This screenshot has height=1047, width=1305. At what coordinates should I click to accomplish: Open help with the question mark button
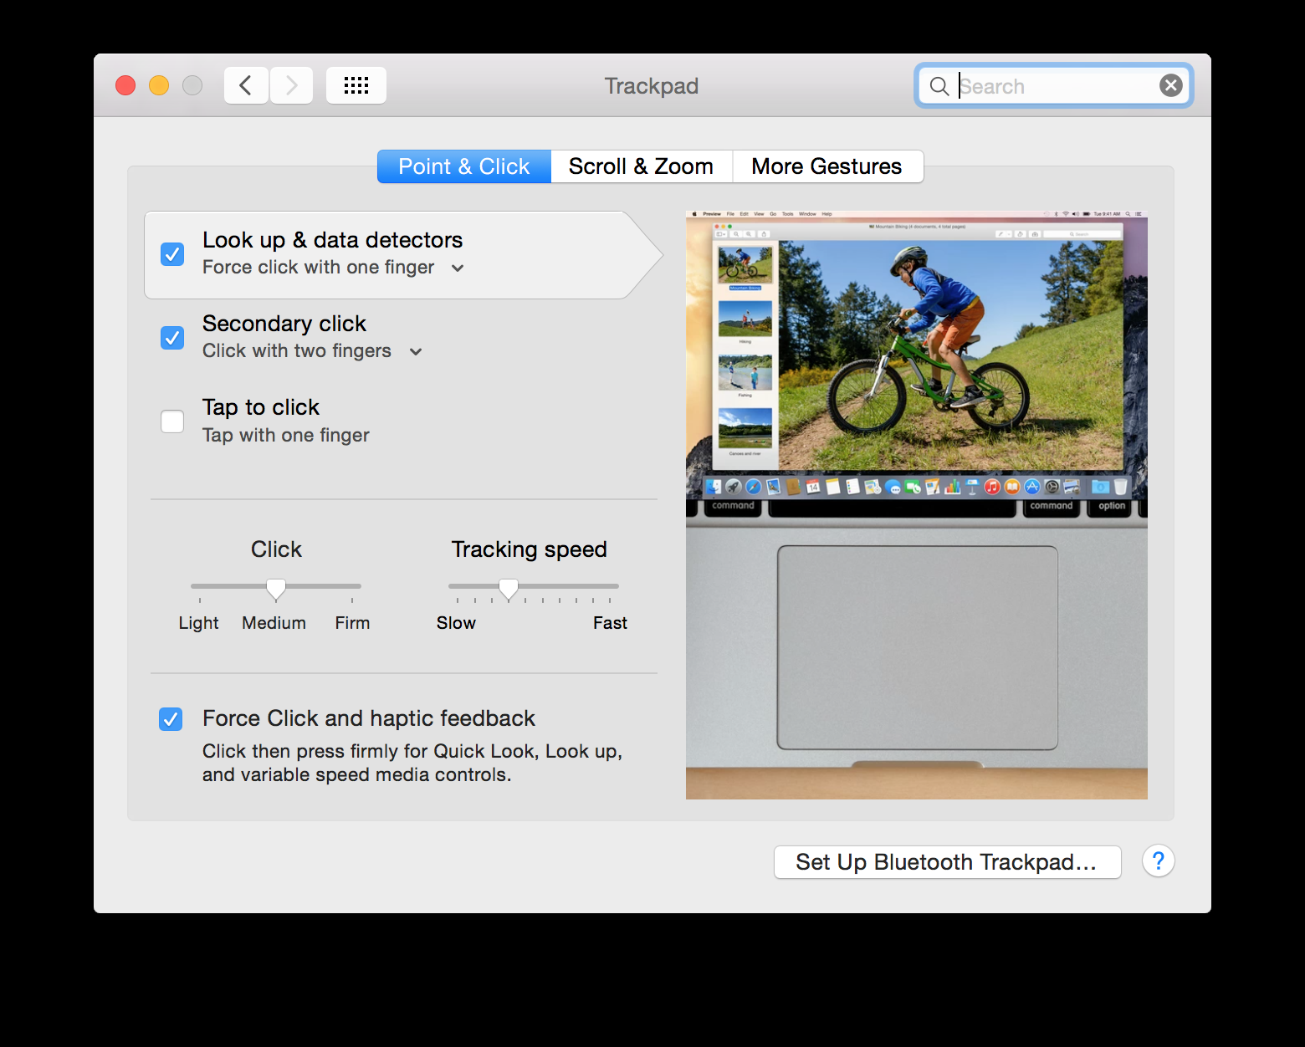tap(1159, 861)
